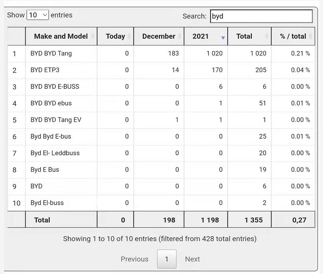Viewport: 323px width, 274px height.
Task: Sort by Today column header
Action: (115, 36)
